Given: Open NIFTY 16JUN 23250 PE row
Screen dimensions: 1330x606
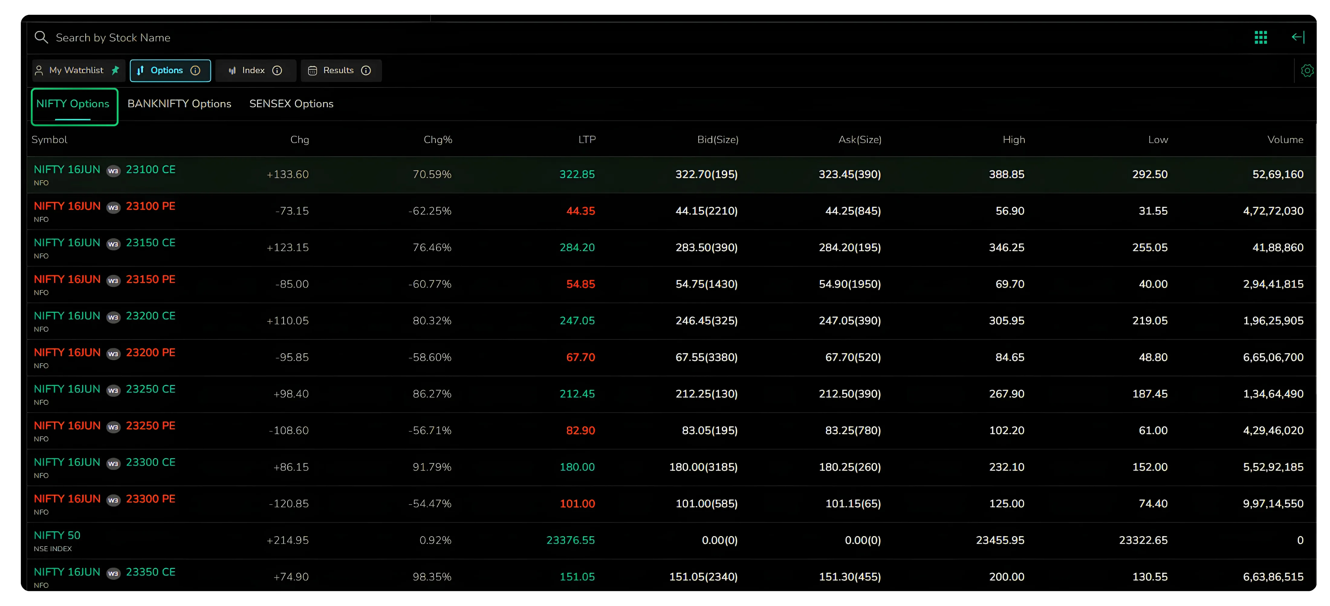Looking at the screenshot, I should pos(671,431).
